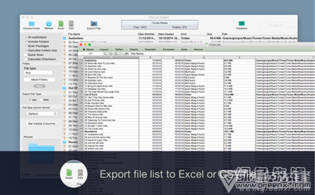Sort by the Date Modified column header
The height and width of the screenshot is (195, 315).
point(147,34)
